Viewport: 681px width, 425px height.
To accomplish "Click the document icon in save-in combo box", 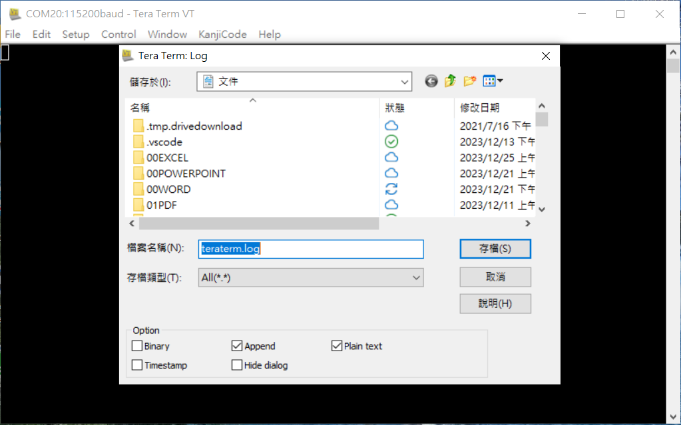I will click(208, 82).
